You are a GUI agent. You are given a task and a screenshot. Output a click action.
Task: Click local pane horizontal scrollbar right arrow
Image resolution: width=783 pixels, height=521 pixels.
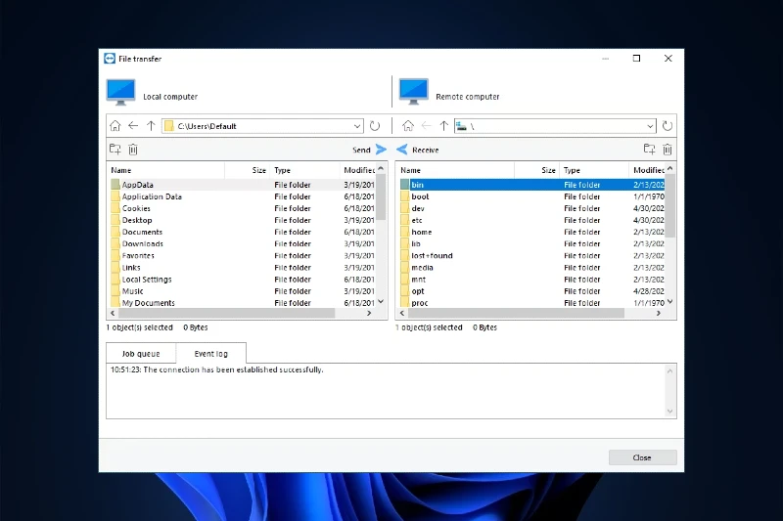pos(369,313)
